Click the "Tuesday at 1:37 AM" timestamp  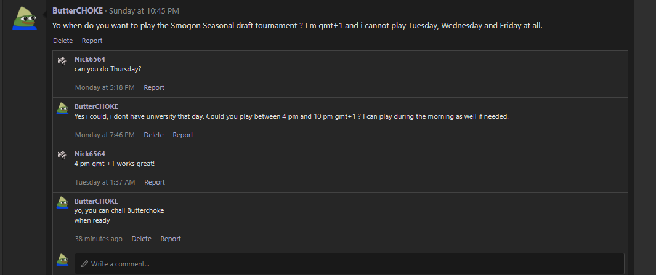(105, 182)
